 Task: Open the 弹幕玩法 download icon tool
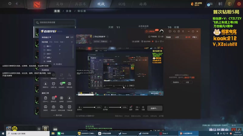pos(45,85)
